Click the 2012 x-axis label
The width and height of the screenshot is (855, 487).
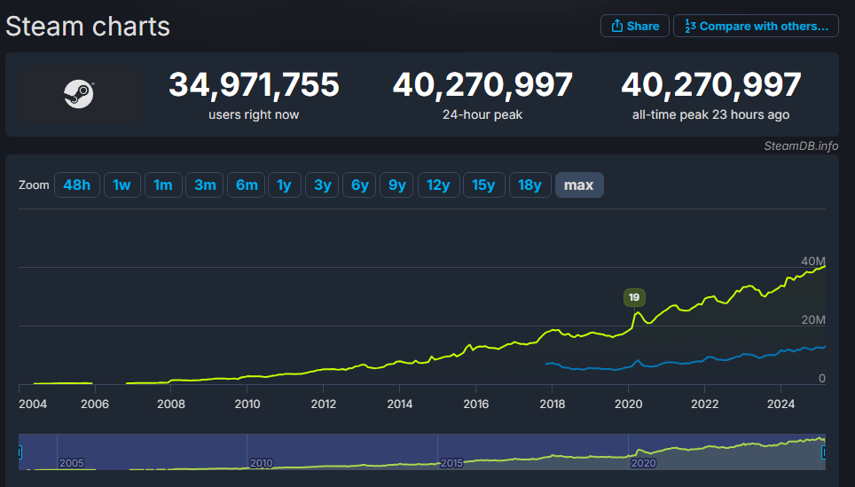coord(324,405)
